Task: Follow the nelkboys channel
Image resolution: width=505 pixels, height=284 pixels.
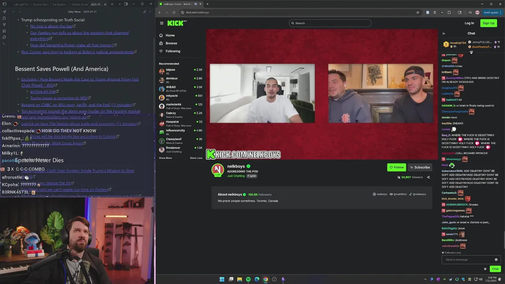Action: coord(397,167)
